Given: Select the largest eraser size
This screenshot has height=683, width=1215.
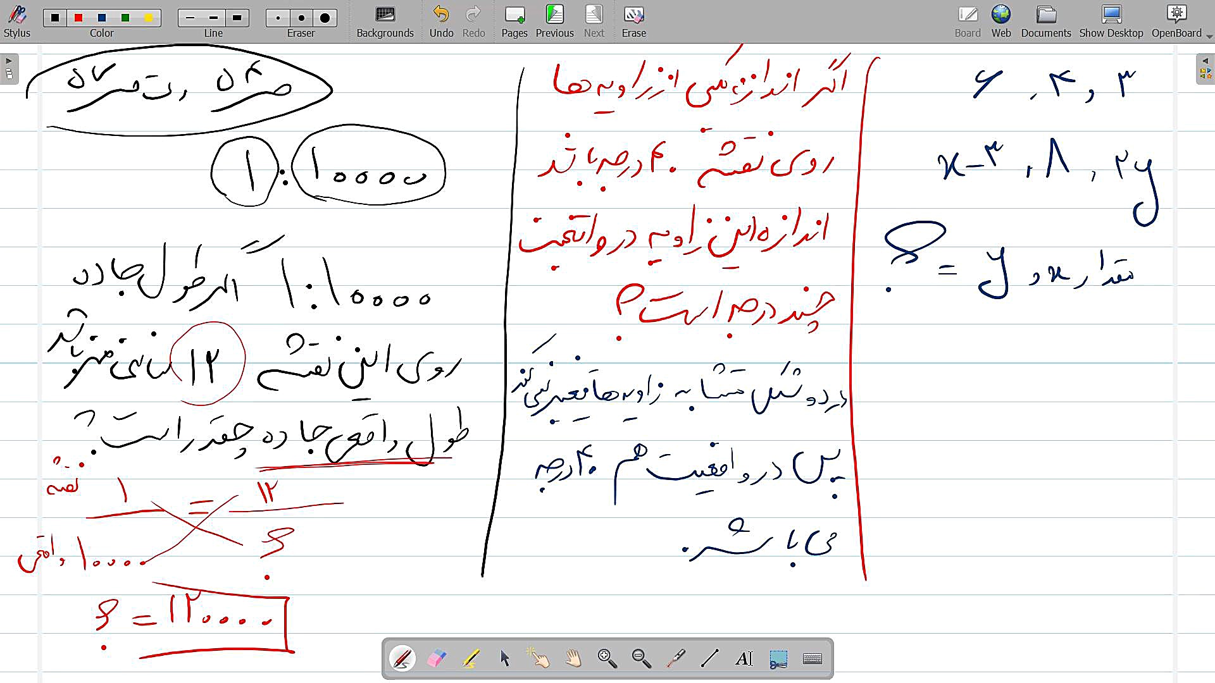Looking at the screenshot, I should pyautogui.click(x=325, y=18).
